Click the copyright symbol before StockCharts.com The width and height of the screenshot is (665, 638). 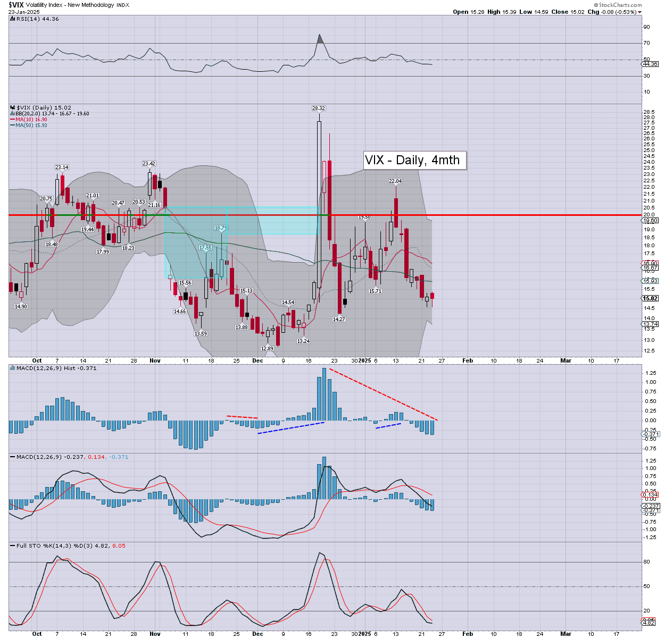(595, 5)
